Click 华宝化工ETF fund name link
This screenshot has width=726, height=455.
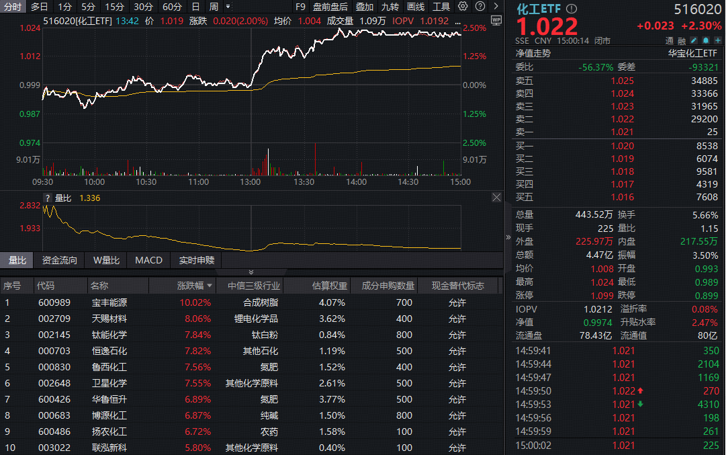692,54
